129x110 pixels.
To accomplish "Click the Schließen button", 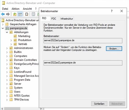I will click(99, 104).
